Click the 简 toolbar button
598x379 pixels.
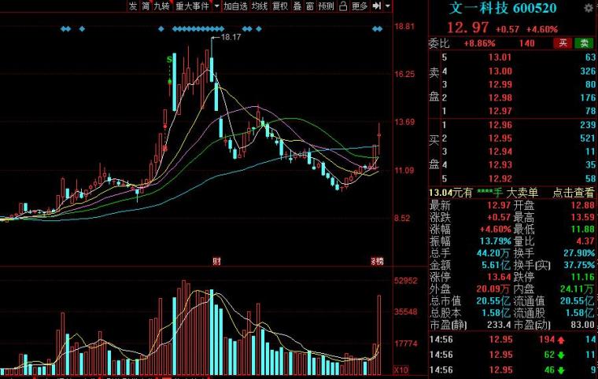pos(146,6)
